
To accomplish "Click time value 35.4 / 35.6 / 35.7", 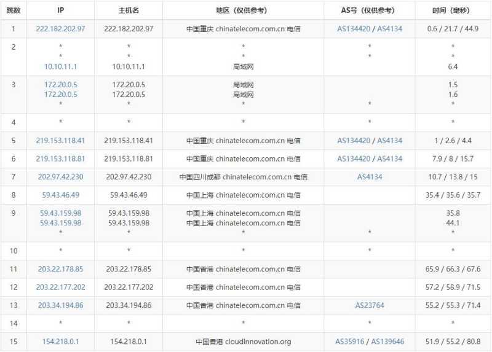I will pyautogui.click(x=453, y=195).
